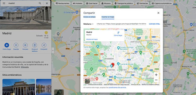This screenshot has height=95, width=196.
Task: Click the search magnifier icon
Action: click(40, 3)
